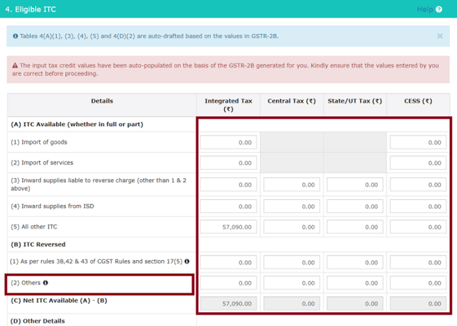Click the Help link in header
This screenshot has width=457, height=326.
click(x=424, y=9)
